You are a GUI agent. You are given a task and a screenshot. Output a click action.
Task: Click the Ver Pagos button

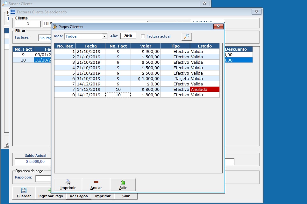[79, 196]
